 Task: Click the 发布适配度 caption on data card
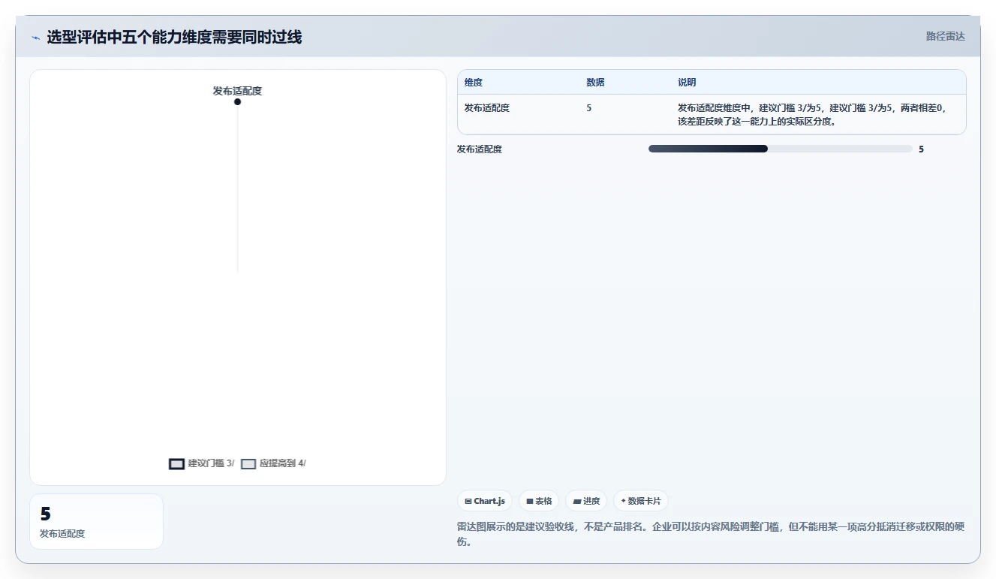pos(62,534)
